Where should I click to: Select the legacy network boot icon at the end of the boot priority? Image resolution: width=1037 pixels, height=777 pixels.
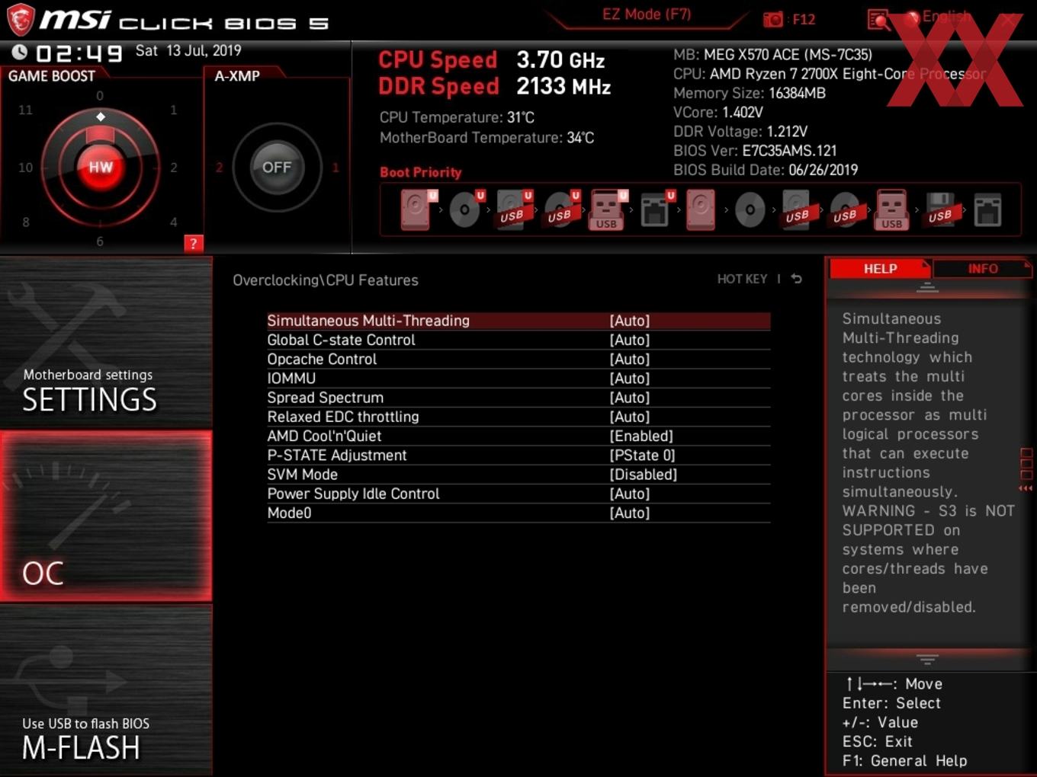(x=987, y=210)
